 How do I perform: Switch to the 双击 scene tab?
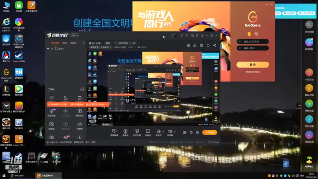(65, 43)
